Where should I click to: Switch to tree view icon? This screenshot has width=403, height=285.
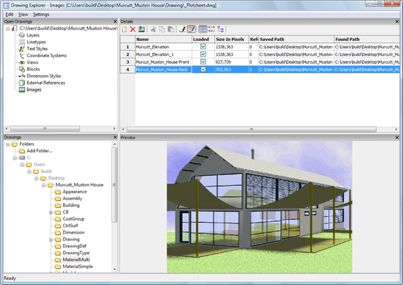pyautogui.click(x=221, y=30)
